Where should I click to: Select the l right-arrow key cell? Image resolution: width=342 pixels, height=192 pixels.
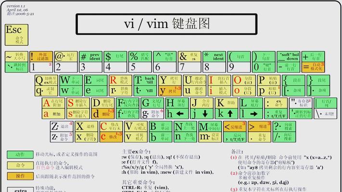point(251,113)
